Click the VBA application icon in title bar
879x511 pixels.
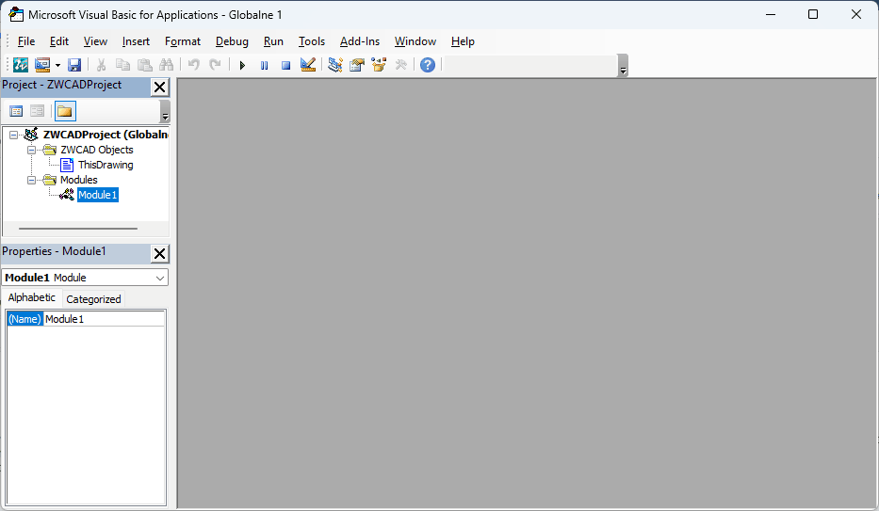[x=16, y=14]
